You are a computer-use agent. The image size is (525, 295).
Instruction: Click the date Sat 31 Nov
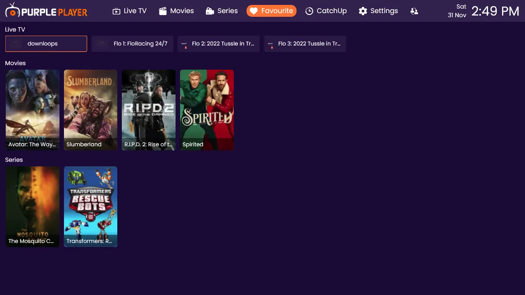[457, 11]
